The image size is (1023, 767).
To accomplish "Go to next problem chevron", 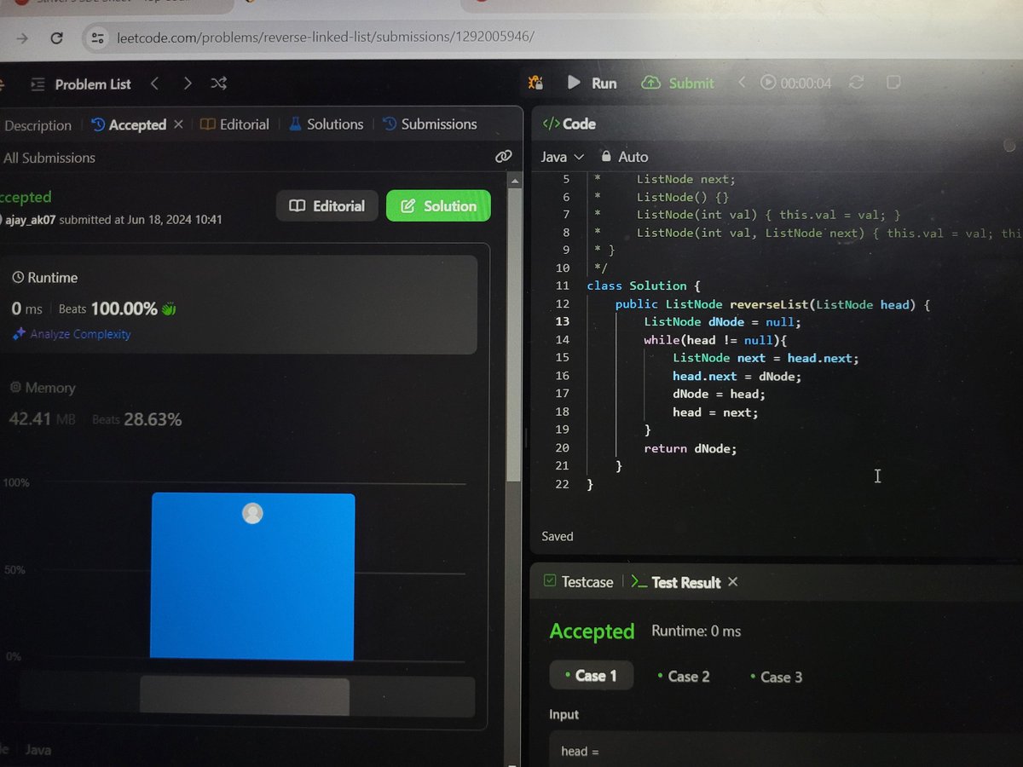I will point(187,84).
